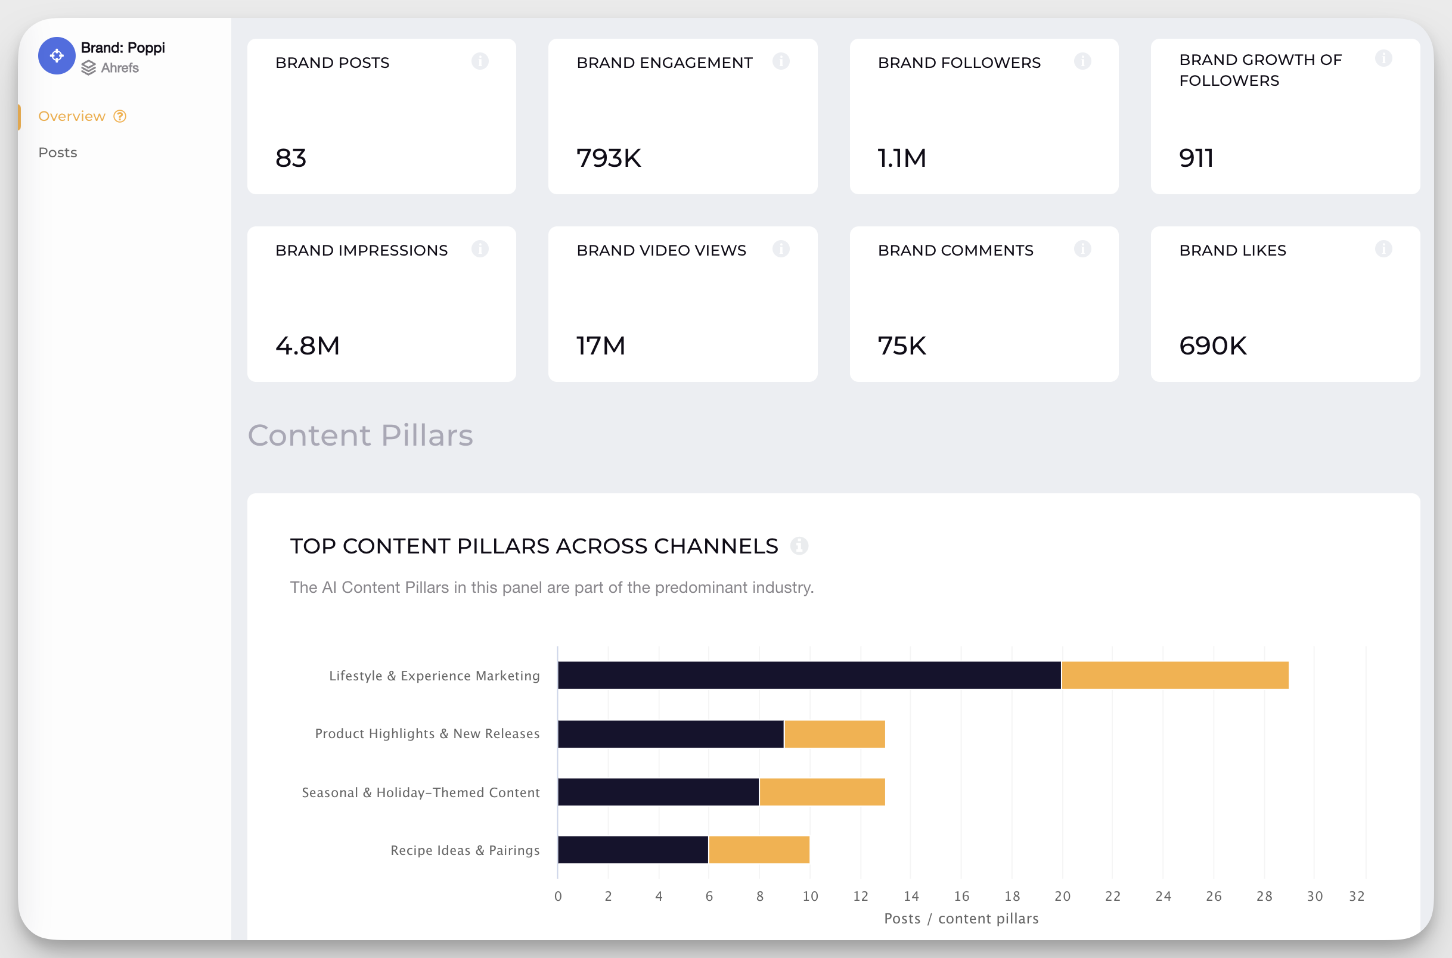Click the Brand Followers value 1.1M

902,158
